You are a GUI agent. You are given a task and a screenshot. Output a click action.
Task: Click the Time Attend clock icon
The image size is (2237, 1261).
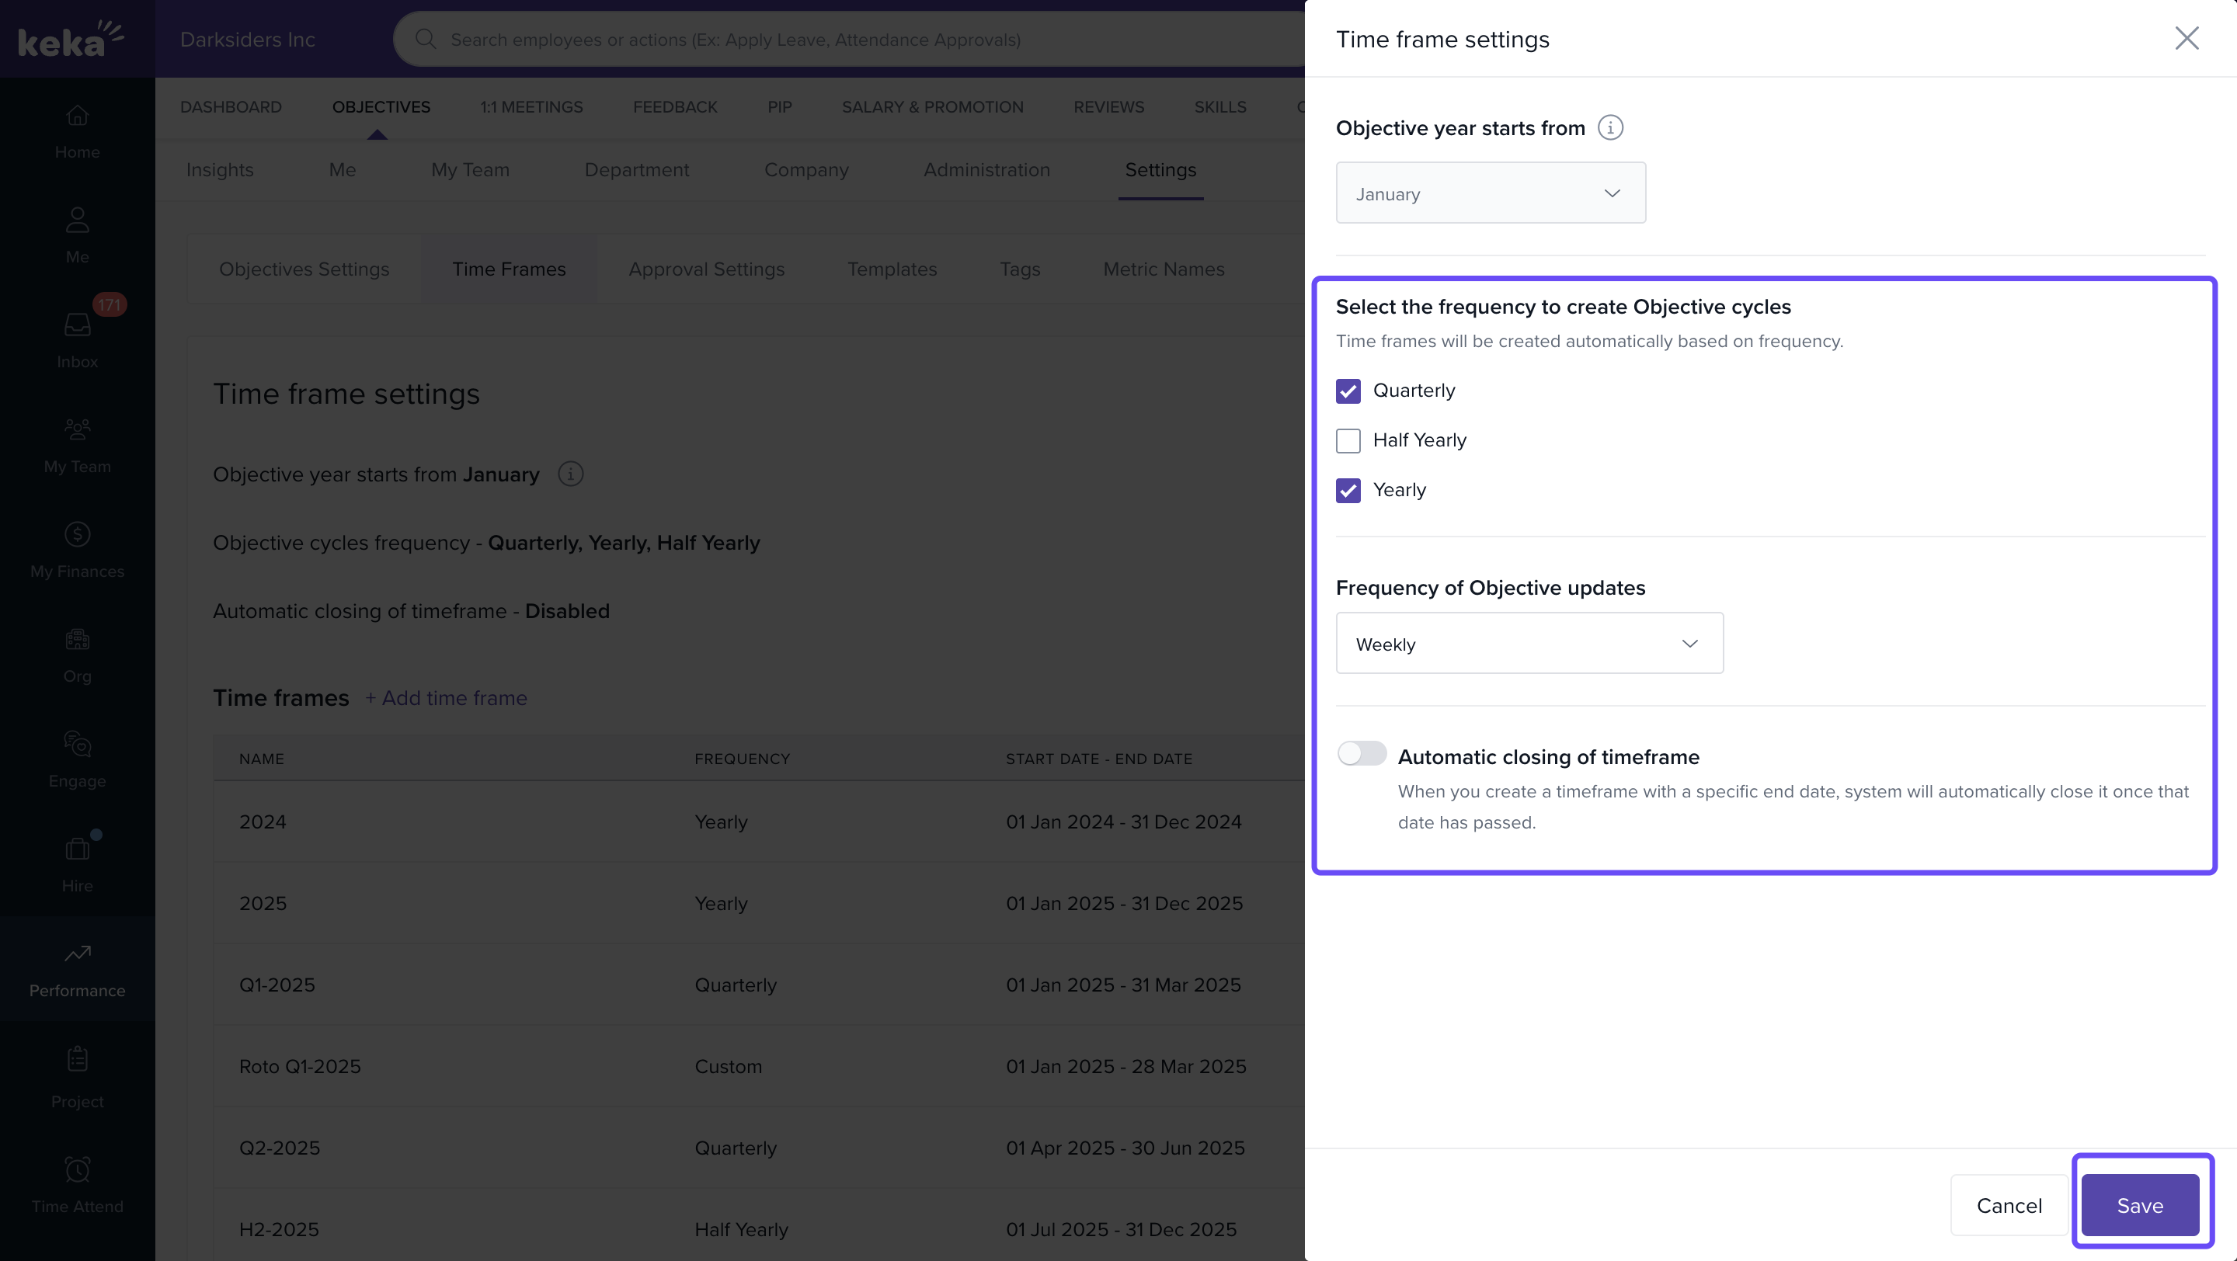(x=78, y=1170)
